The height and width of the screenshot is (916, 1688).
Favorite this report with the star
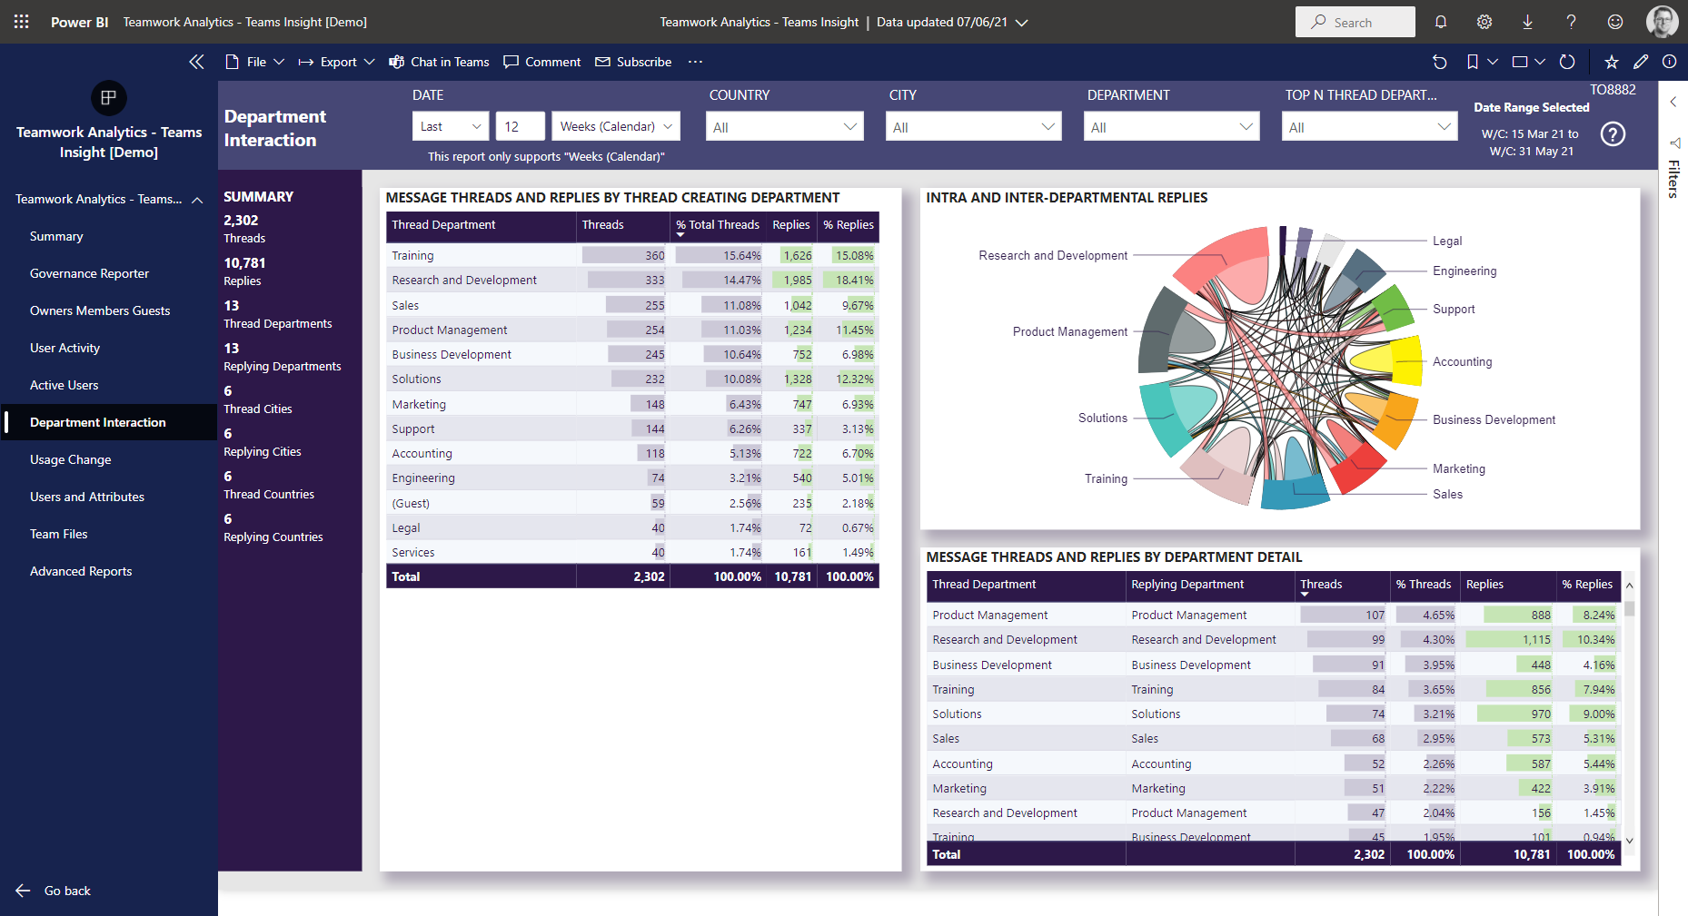point(1612,62)
